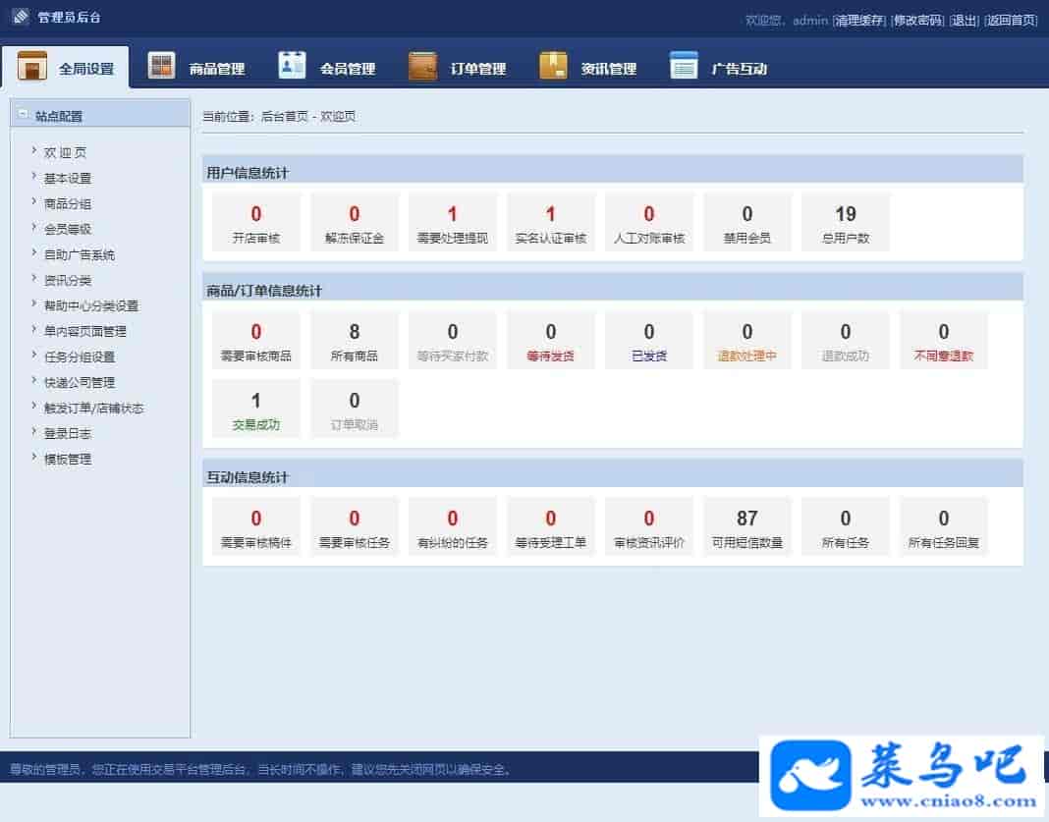Click the 禁用会员 stat card

click(x=747, y=223)
